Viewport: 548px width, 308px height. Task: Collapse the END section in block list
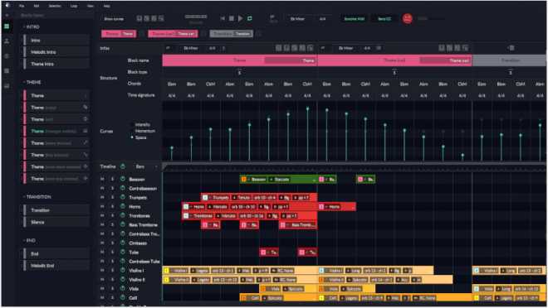point(24,241)
